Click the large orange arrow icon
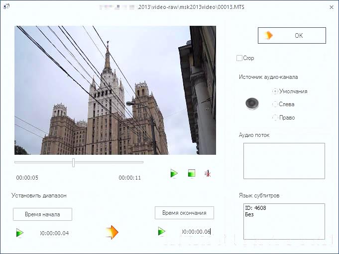 point(112,232)
